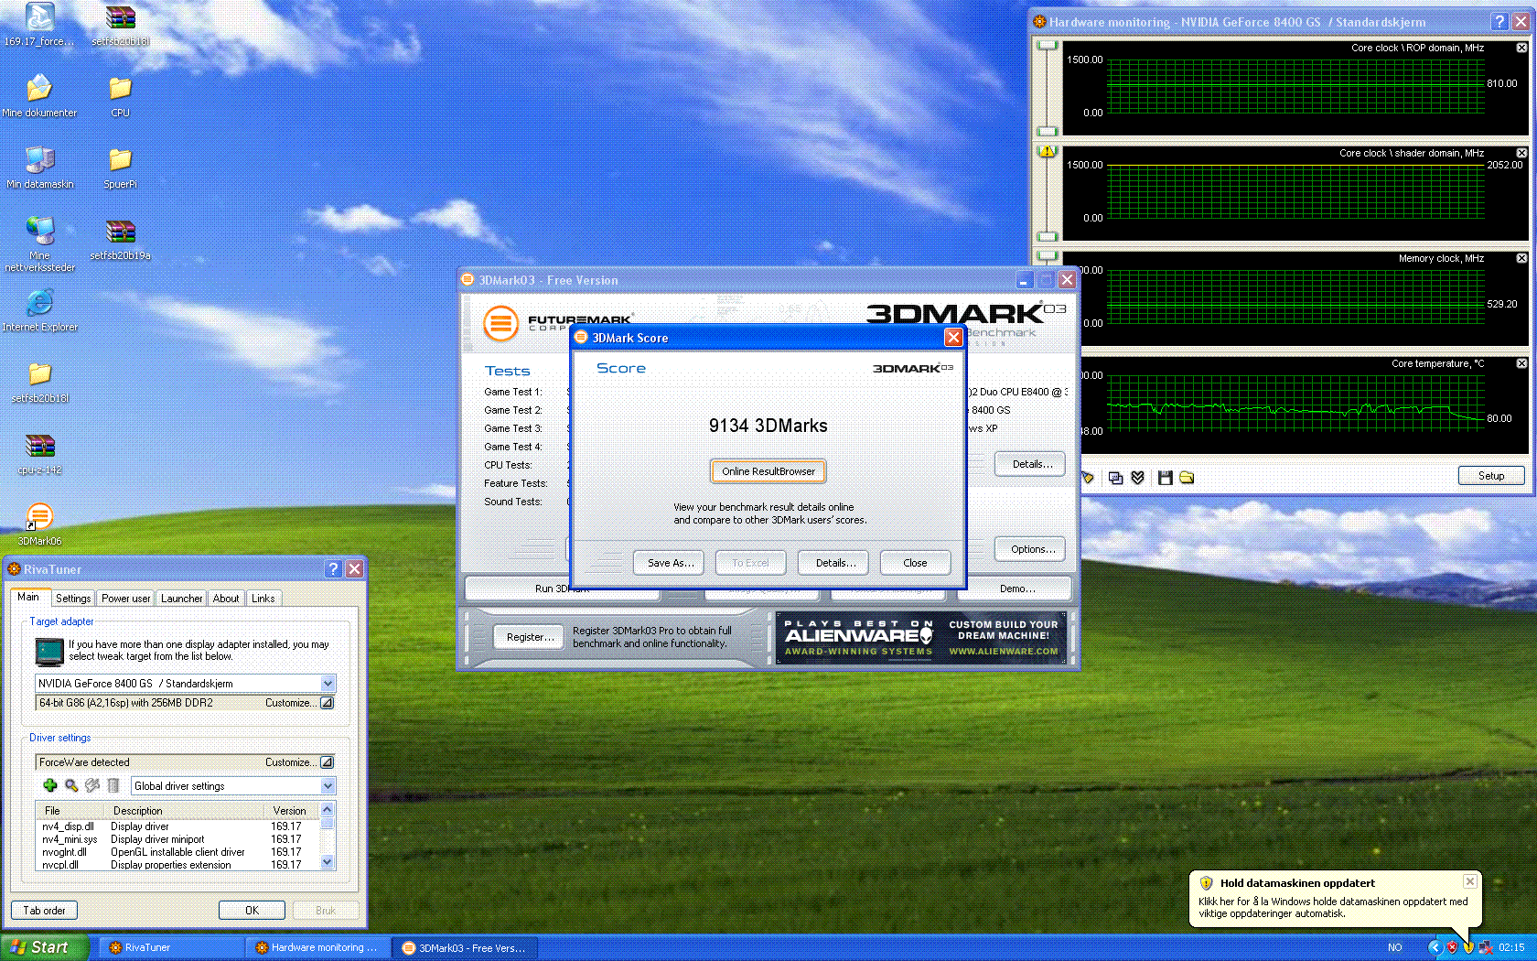Click the red shield tray icon
This screenshot has width=1537, height=961.
click(1452, 947)
